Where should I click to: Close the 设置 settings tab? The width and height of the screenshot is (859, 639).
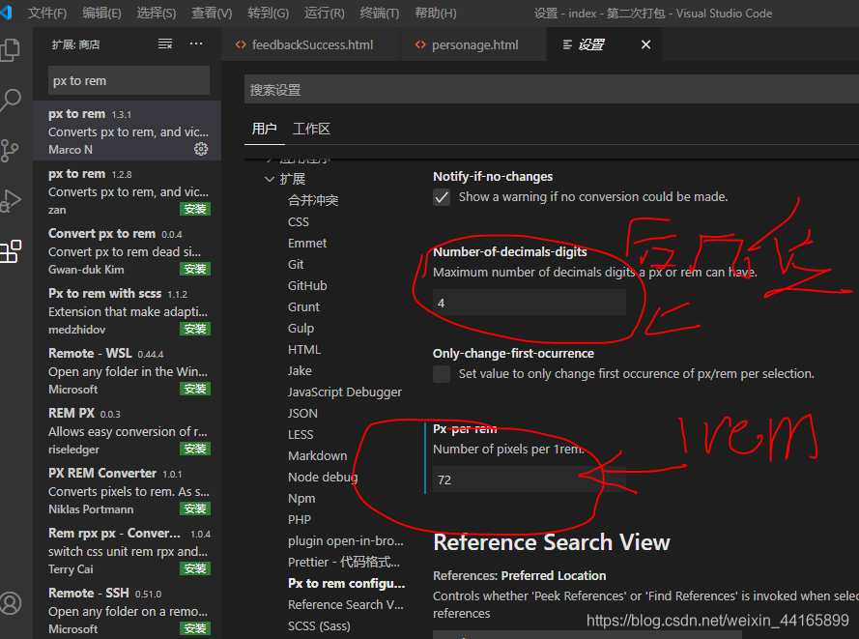click(645, 44)
